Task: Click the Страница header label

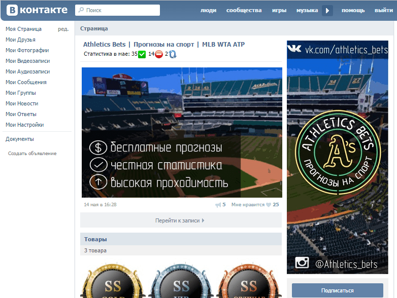Action: 94,28
